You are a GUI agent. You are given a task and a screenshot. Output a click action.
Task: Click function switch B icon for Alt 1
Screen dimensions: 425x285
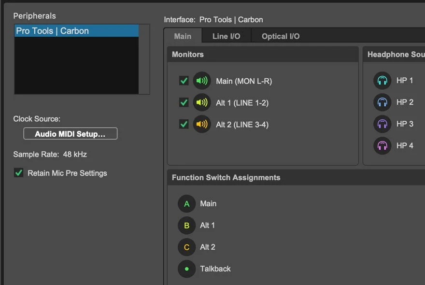point(186,226)
